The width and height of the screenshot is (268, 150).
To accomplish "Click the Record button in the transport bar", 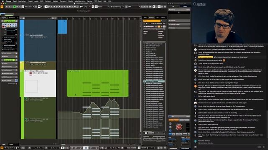I will (x=96, y=148).
